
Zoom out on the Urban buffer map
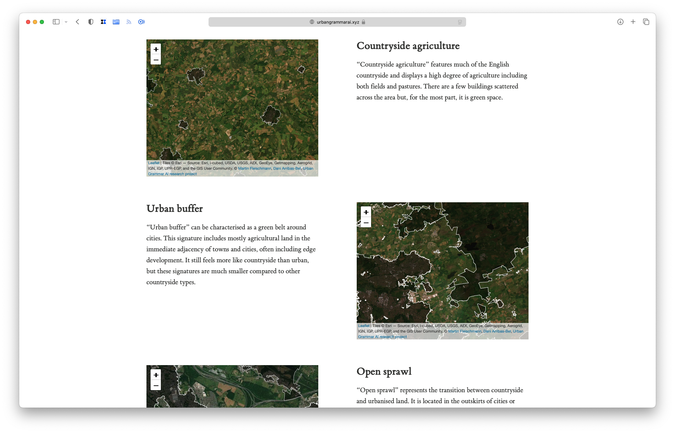point(366,223)
